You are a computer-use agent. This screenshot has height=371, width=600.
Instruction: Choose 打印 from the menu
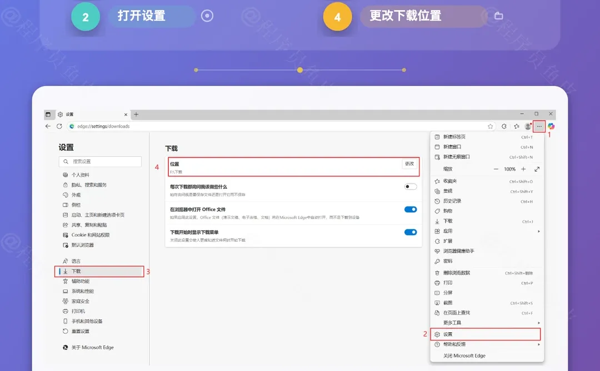coord(487,283)
